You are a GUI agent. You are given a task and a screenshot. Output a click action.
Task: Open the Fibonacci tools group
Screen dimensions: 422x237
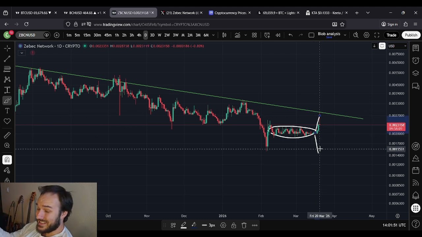[x=7, y=69]
